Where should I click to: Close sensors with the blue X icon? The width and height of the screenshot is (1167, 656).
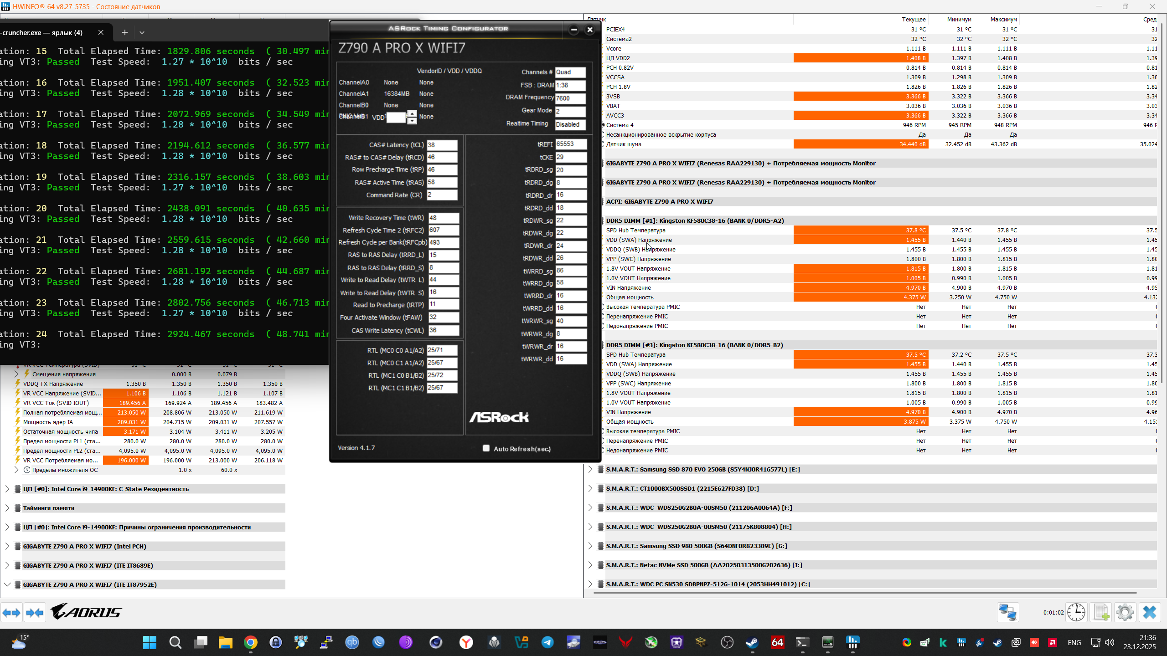[x=1149, y=612]
